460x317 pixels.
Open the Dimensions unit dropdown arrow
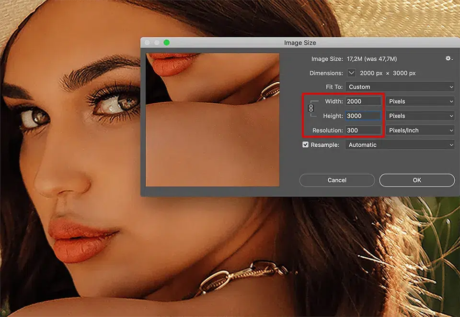pos(351,73)
